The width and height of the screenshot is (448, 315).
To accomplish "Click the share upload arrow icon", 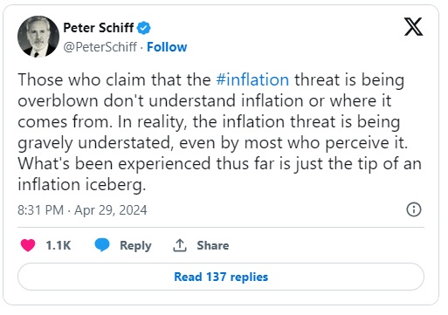I will pos(180,245).
